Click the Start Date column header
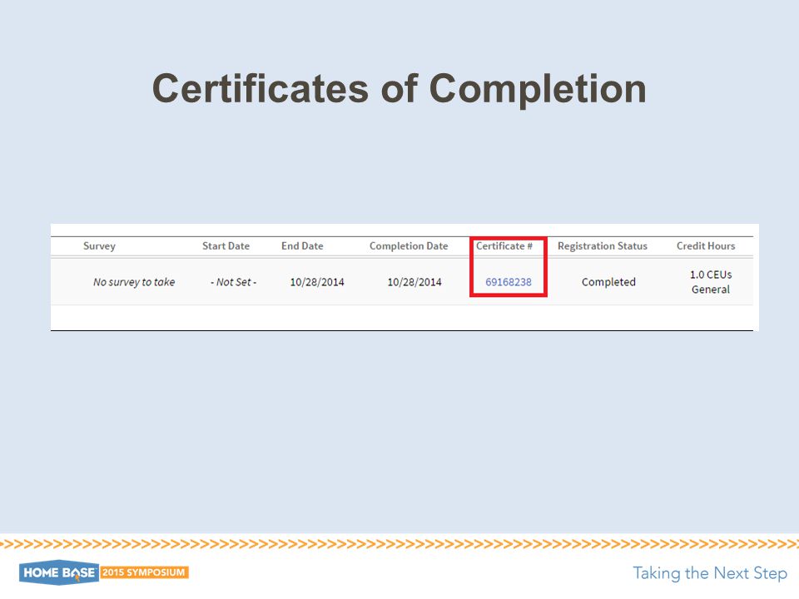The height and width of the screenshot is (599, 799). click(x=226, y=246)
